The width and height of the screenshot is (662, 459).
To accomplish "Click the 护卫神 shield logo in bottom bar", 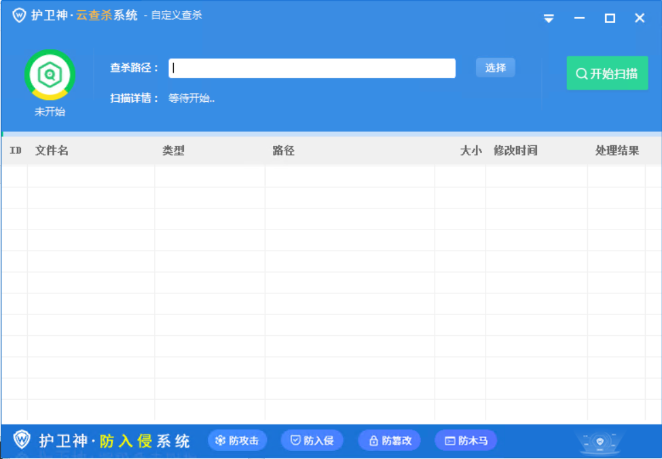I will (20, 440).
